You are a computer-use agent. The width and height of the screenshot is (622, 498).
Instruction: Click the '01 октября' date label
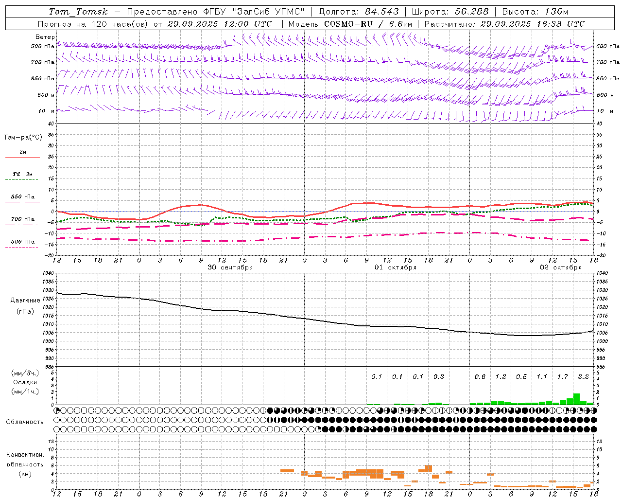pyautogui.click(x=396, y=267)
